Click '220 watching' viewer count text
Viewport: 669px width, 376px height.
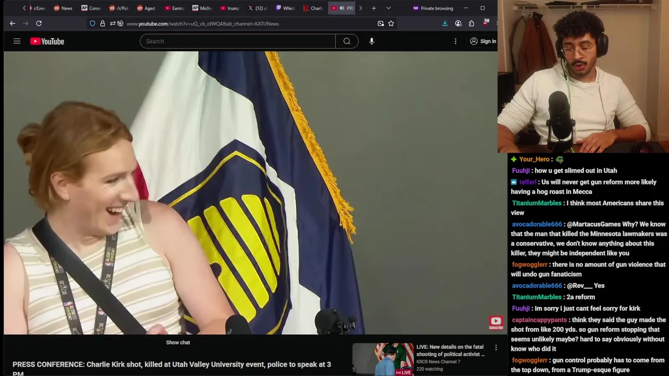[x=430, y=369]
